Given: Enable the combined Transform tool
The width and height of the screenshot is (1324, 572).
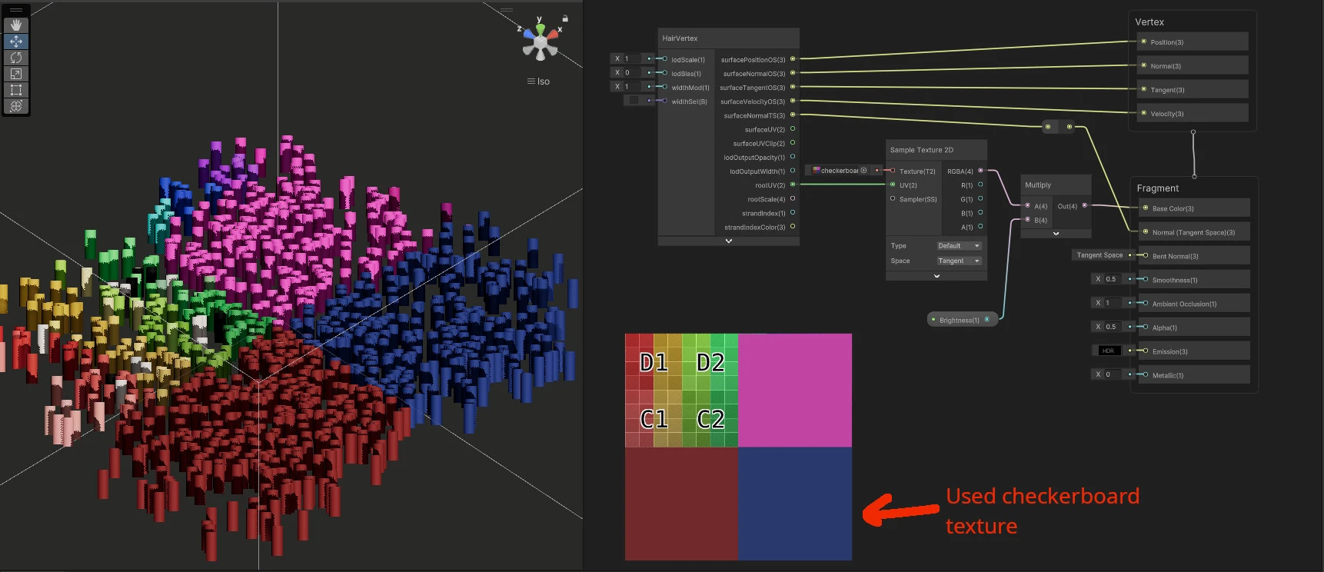Looking at the screenshot, I should (16, 106).
